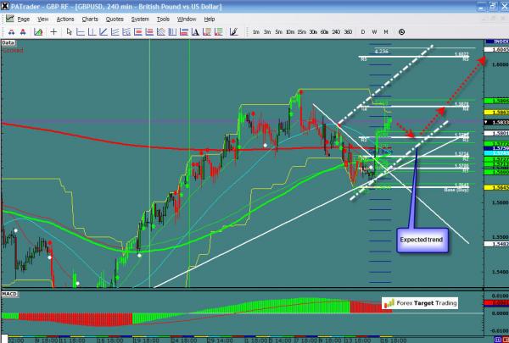Image resolution: width=509 pixels, height=343 pixels.
Task: Click the MACD indicator panel label
Action: pos(11,292)
